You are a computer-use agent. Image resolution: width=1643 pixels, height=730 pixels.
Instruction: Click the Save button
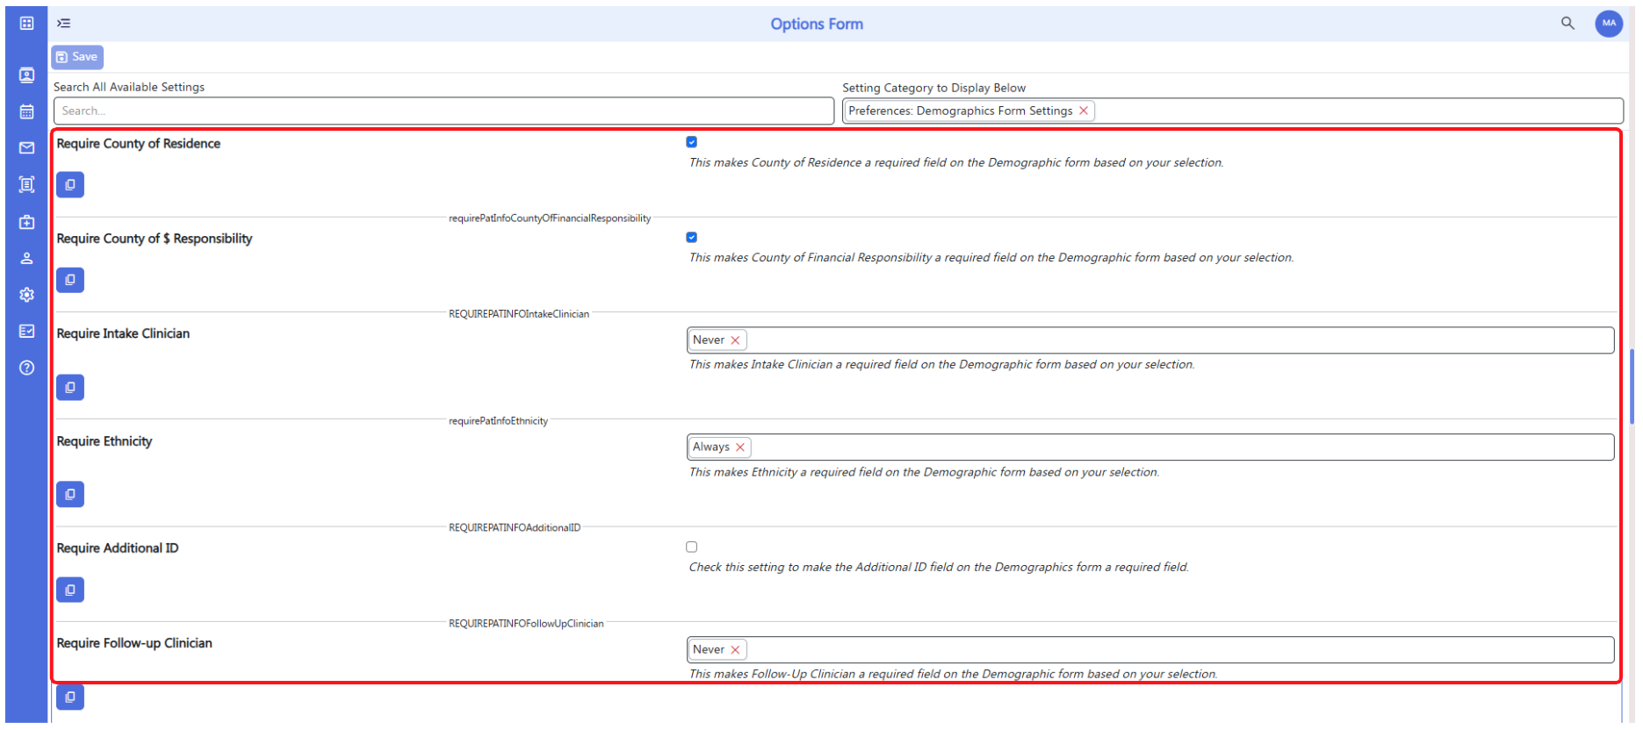point(77,57)
